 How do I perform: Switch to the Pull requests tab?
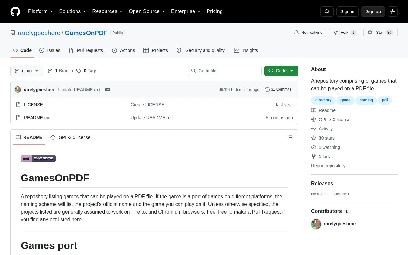coord(86,50)
